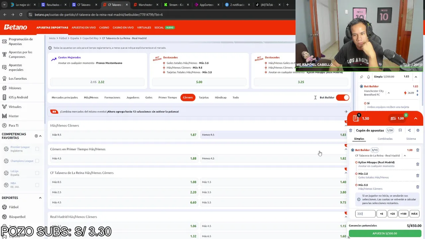Image resolution: width=425 pixels, height=239 pixels.
Task: Check the NBA EE. UU. checkbox
Action: pos(37,185)
